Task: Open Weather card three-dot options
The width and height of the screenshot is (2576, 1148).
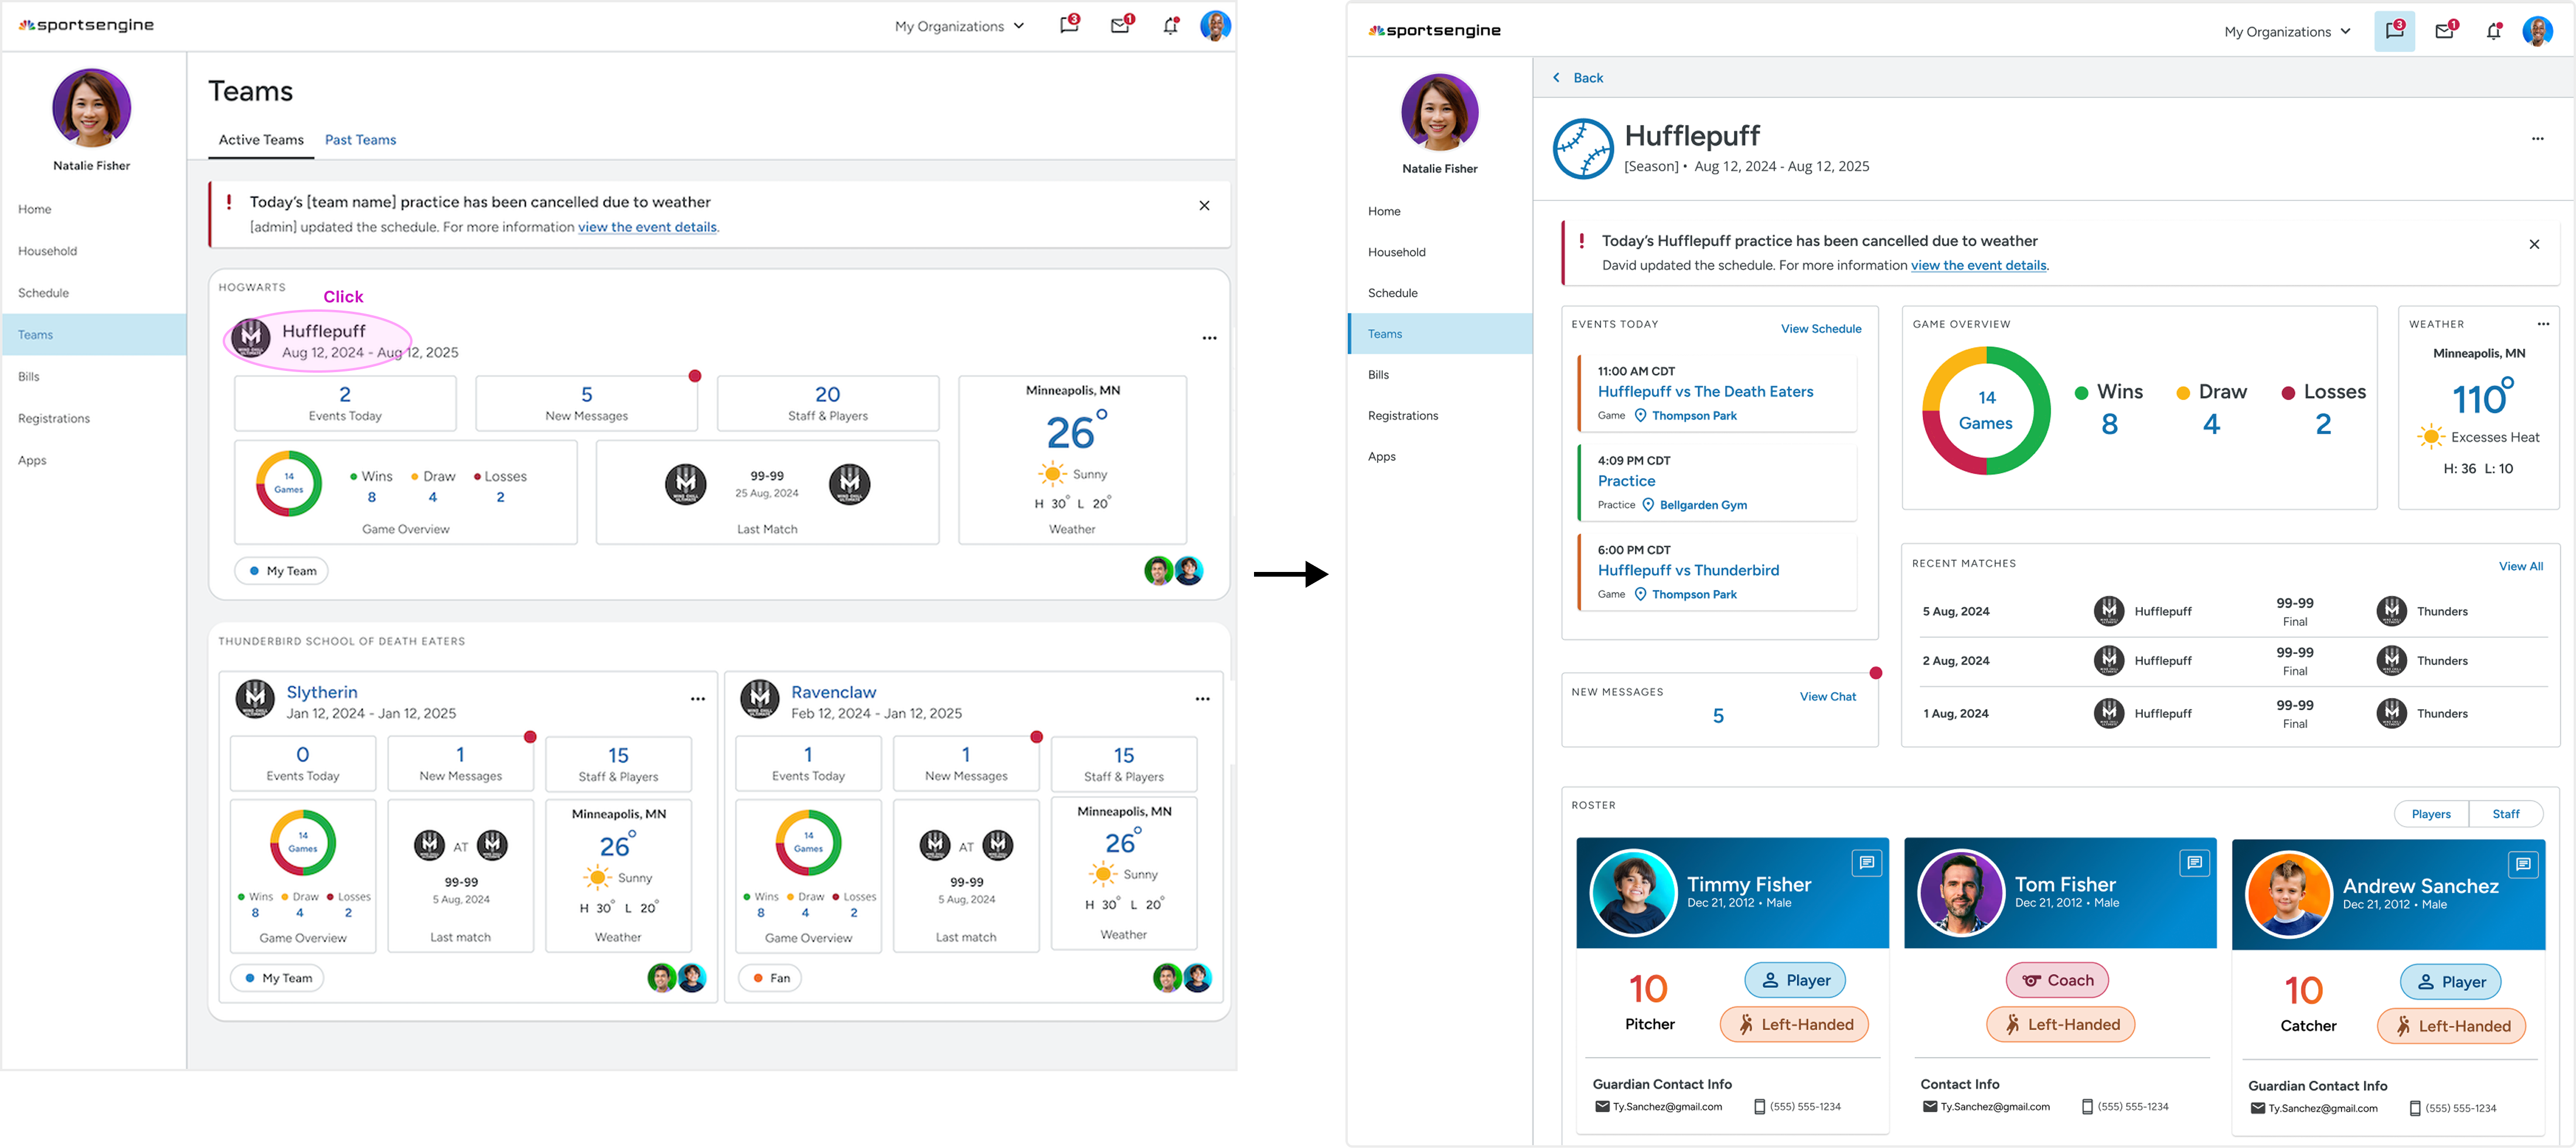Action: [2543, 324]
